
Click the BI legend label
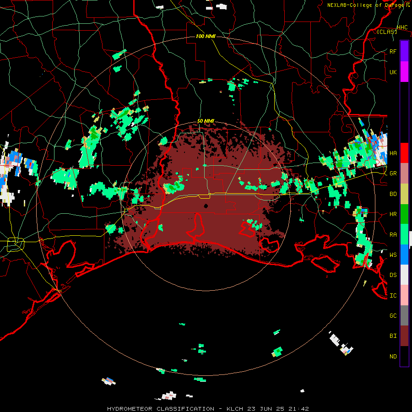point(393,336)
